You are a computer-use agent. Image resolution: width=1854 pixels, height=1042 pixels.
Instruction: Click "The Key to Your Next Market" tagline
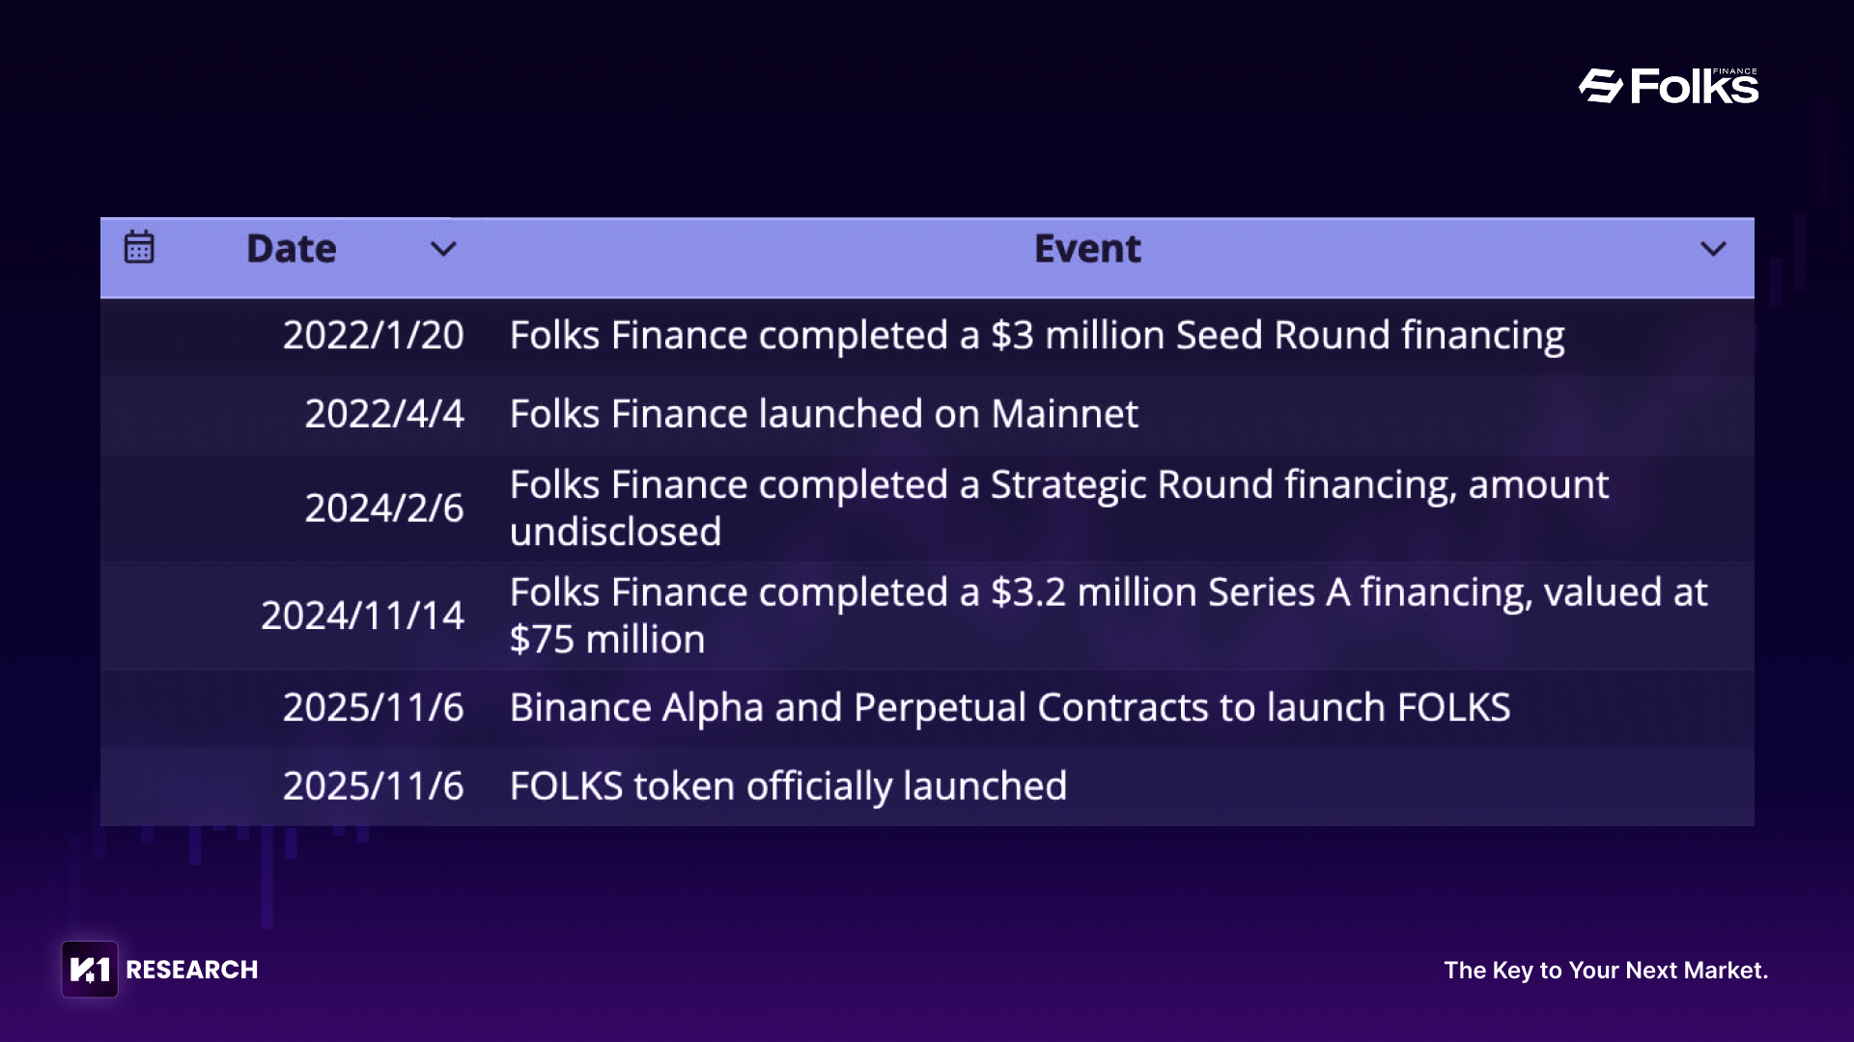(x=1606, y=970)
